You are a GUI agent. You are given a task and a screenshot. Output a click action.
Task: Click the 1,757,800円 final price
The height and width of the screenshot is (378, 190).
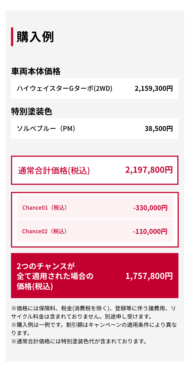149,276
